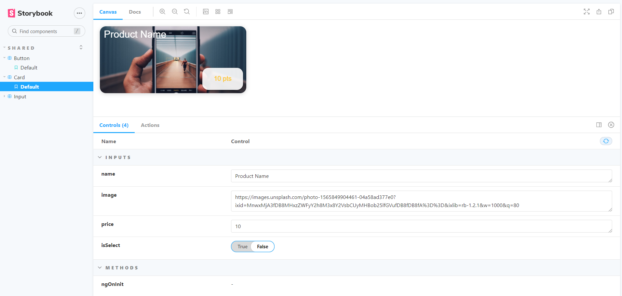Go full screen with the canvas
The width and height of the screenshot is (622, 296).
pyautogui.click(x=587, y=12)
